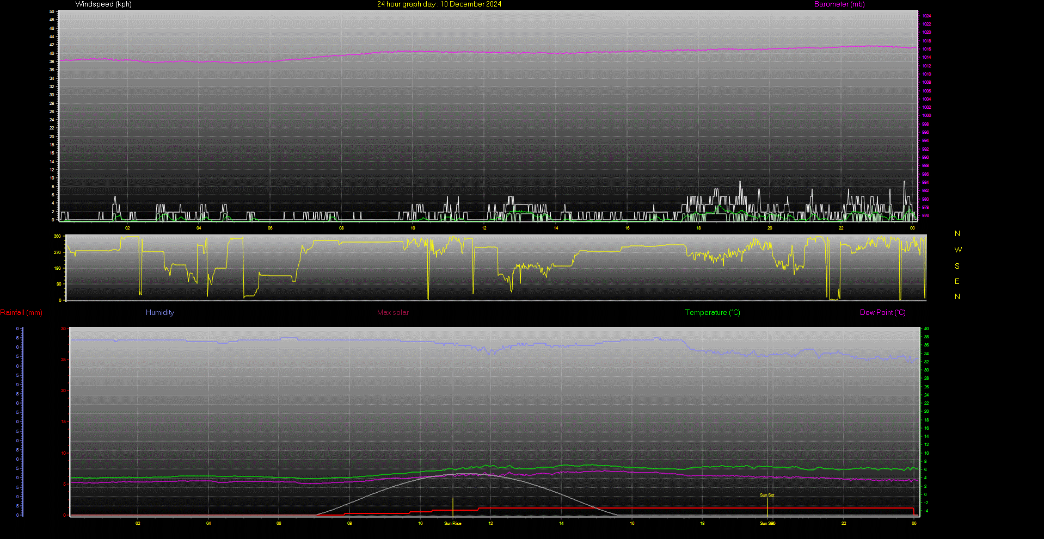
Task: Click the '1024' barometer axis value
Action: [926, 16]
